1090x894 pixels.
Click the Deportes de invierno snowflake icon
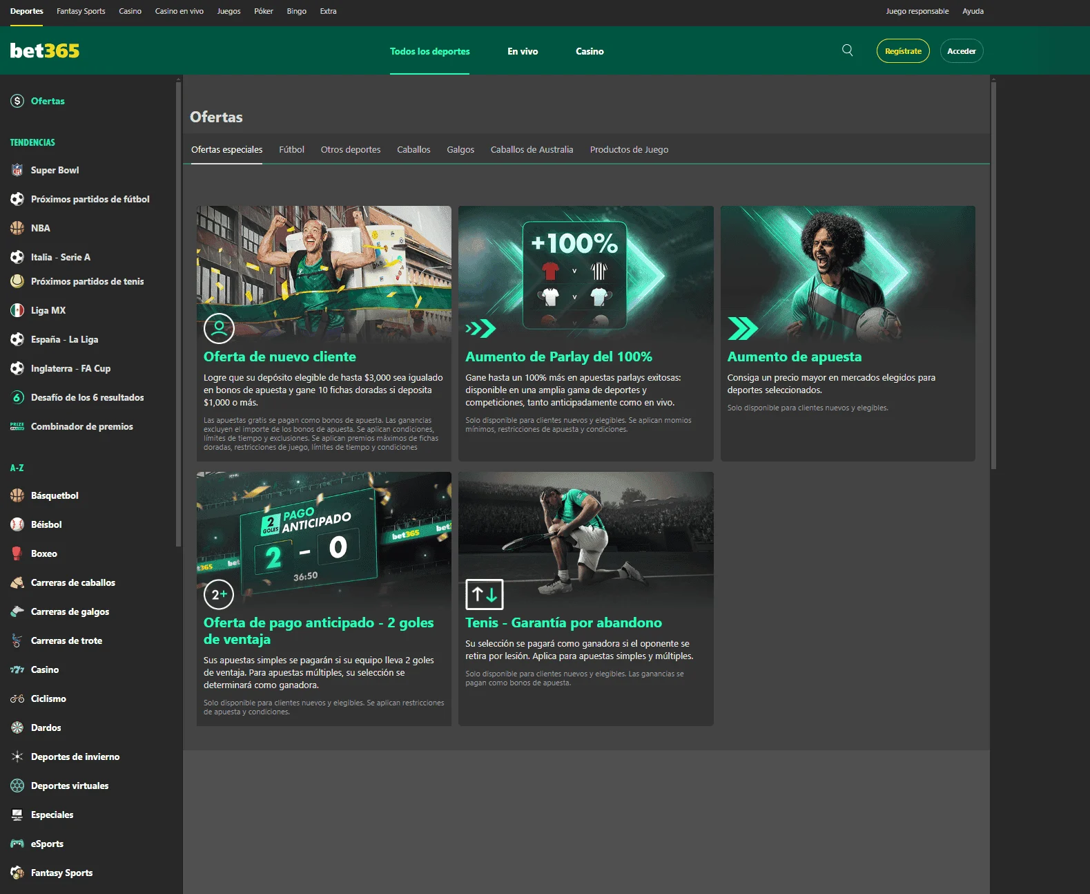coord(17,757)
